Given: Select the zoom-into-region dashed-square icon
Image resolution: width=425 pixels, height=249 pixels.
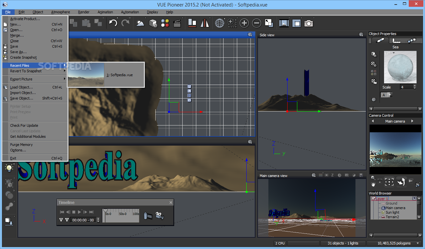Looking at the screenshot, I should click(x=232, y=23).
